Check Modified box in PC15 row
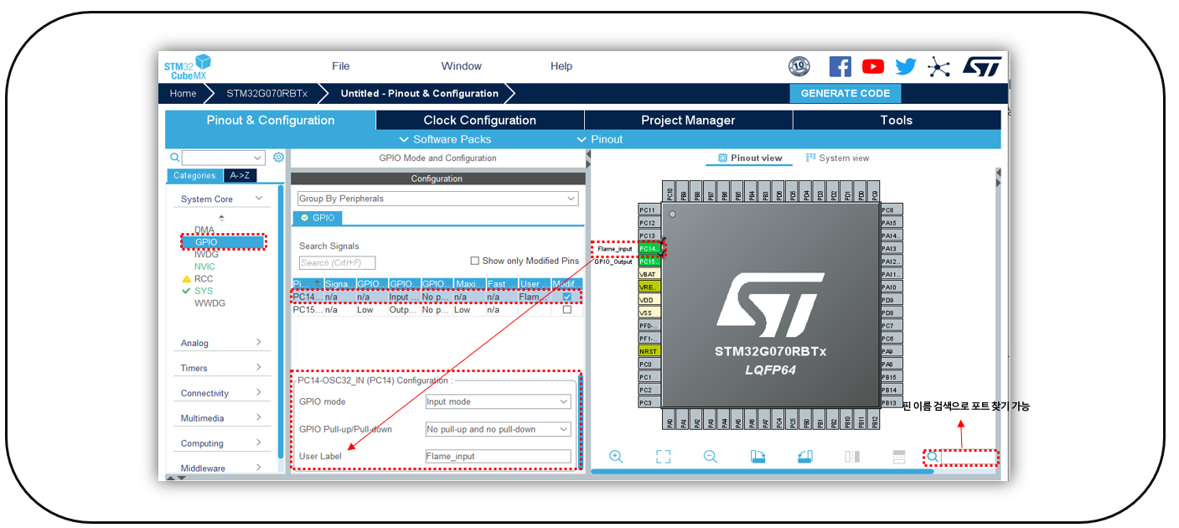 click(567, 309)
